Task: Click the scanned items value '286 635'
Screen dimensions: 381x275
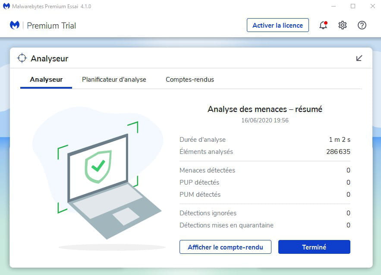Action: [x=338, y=152]
